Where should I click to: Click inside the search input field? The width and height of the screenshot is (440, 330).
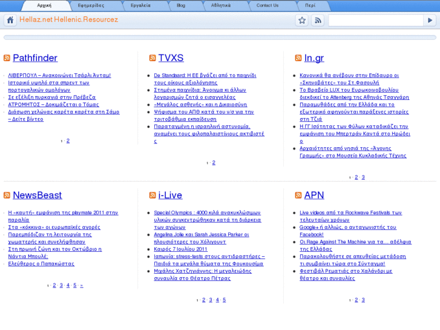coord(376,20)
